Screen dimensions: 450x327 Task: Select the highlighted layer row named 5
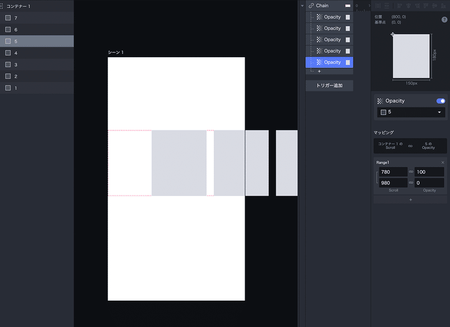(x=37, y=41)
